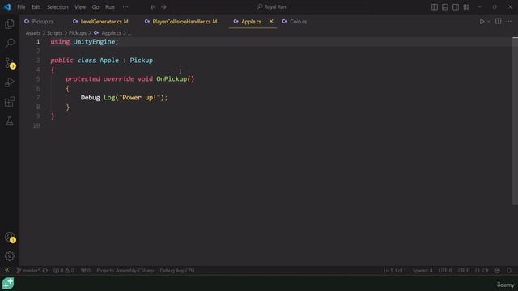Close the Apple.cs tab
This screenshot has width=518, height=291.
click(271, 22)
